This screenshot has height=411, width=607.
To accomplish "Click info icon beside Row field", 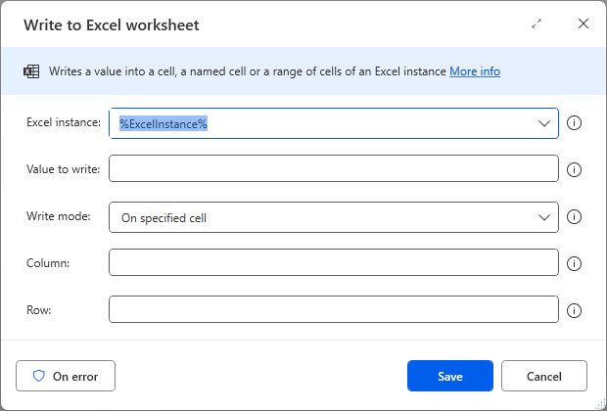I will click(574, 310).
